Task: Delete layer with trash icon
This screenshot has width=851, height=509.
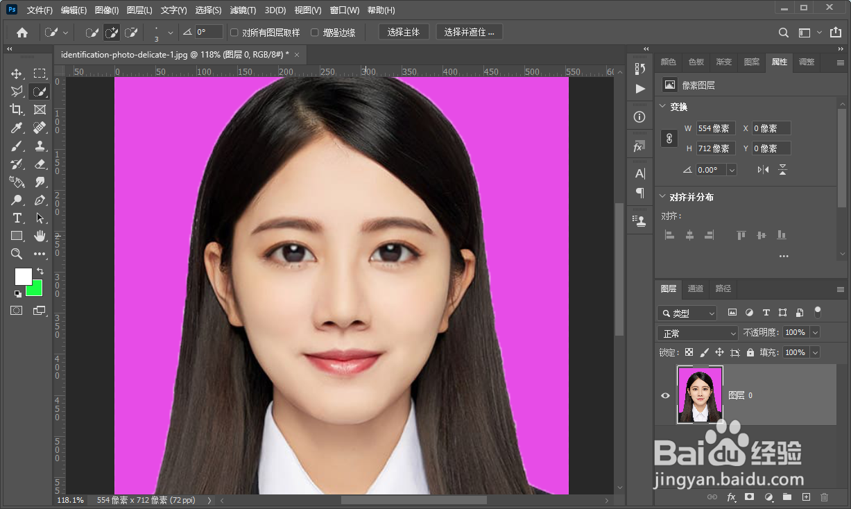Action: click(x=825, y=497)
